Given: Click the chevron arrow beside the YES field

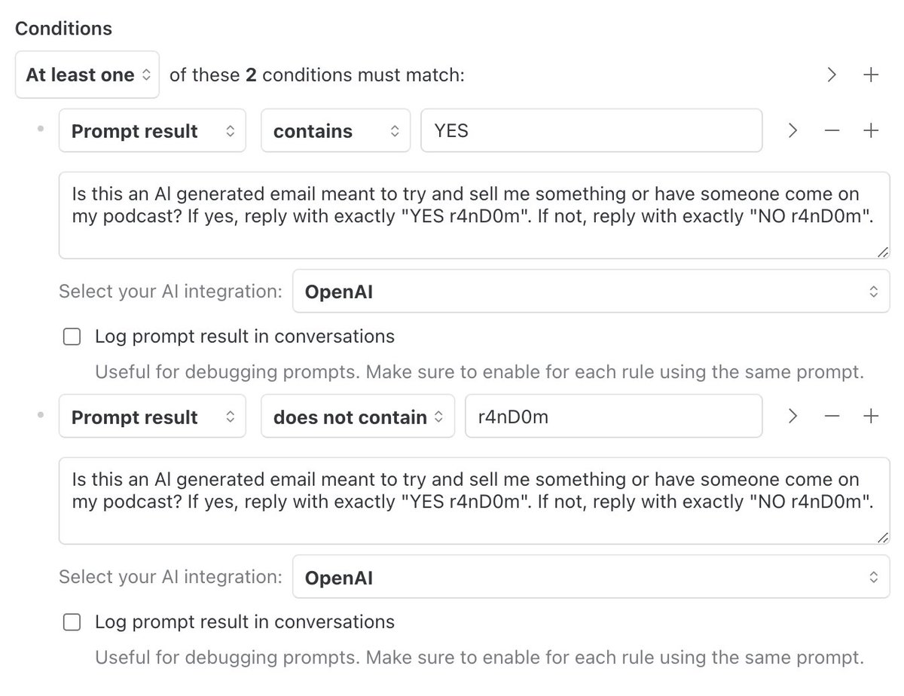Looking at the screenshot, I should (x=792, y=130).
